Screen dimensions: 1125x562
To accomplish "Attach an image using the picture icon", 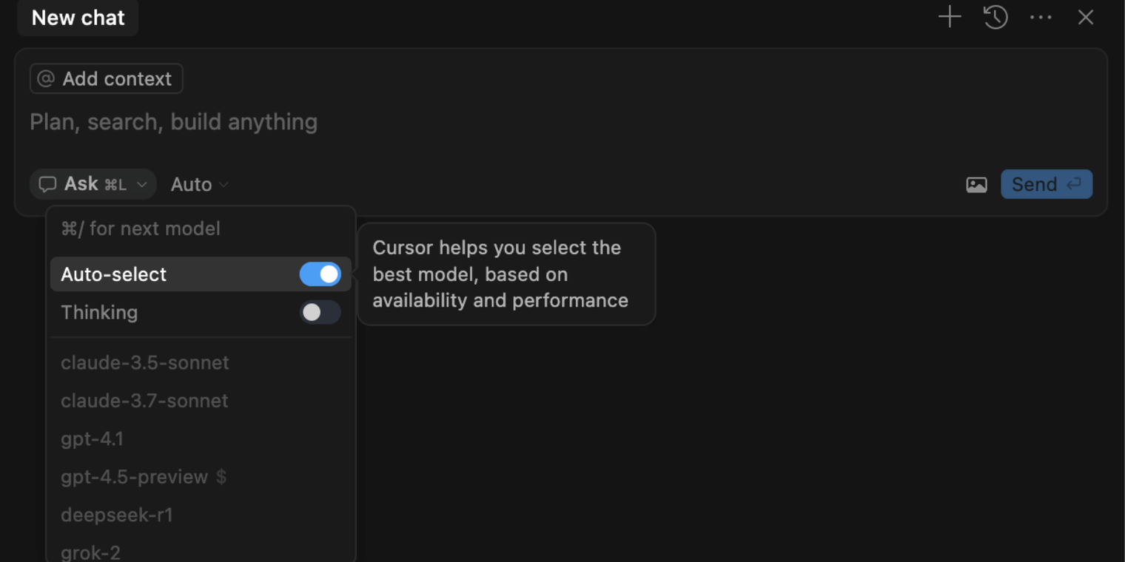I will click(x=976, y=185).
